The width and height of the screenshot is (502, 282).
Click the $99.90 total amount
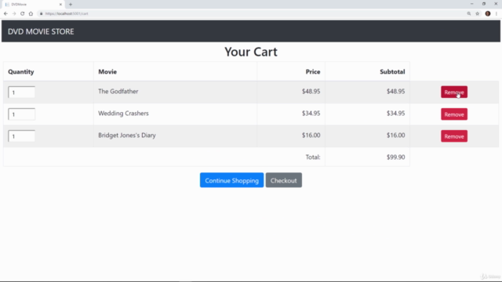click(x=395, y=157)
